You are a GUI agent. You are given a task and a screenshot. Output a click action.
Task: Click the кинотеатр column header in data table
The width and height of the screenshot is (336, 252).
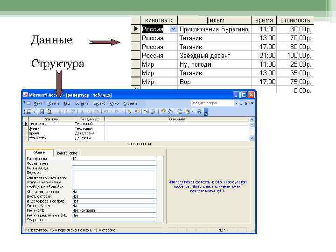159,20
